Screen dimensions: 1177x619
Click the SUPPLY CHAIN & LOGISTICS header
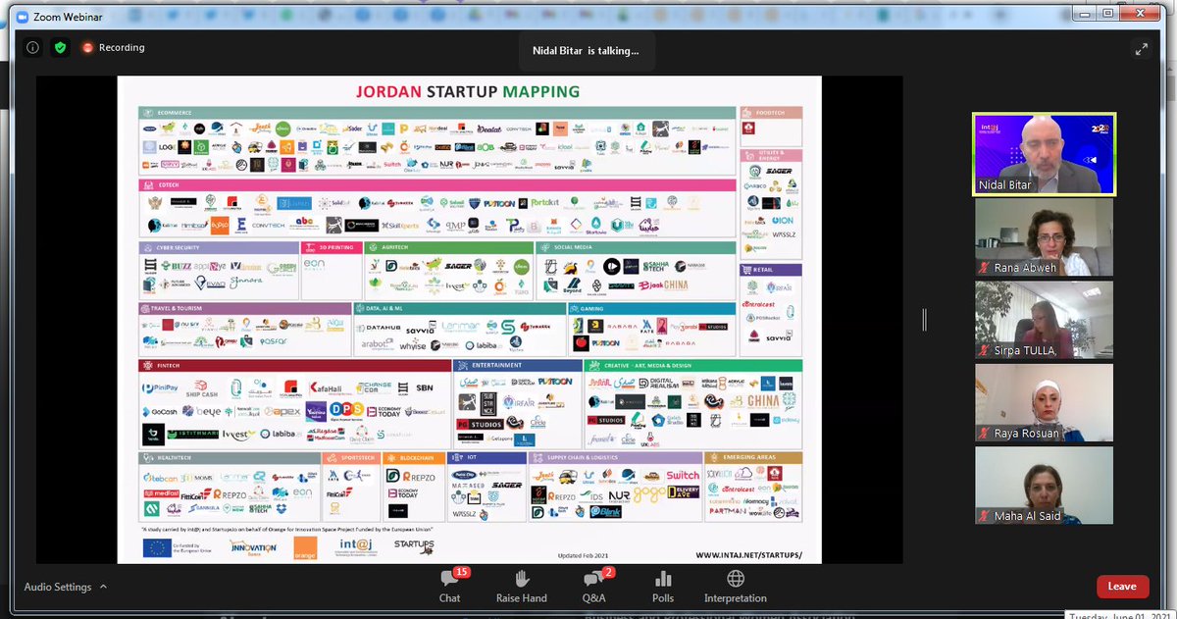tap(616, 457)
